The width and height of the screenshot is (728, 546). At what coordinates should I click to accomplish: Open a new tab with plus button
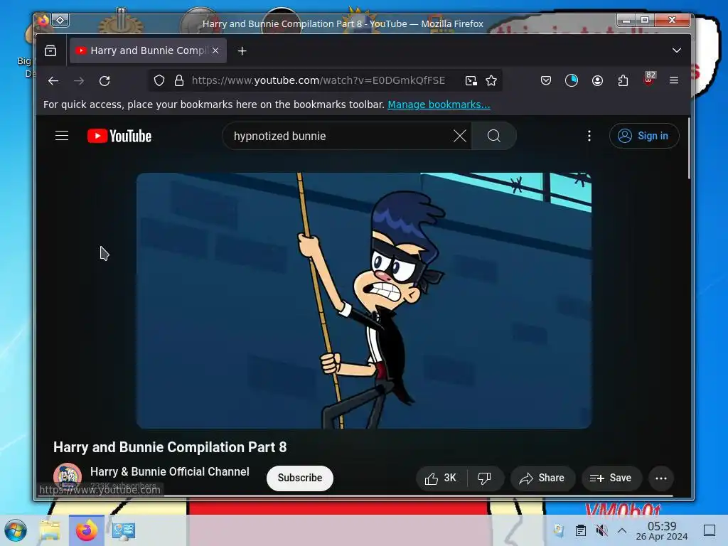[x=242, y=50]
